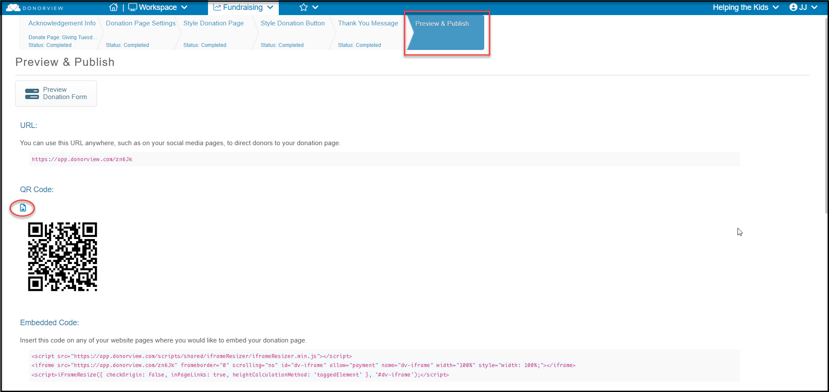Image resolution: width=829 pixels, height=392 pixels.
Task: Click the QR code image
Action: pos(63,257)
